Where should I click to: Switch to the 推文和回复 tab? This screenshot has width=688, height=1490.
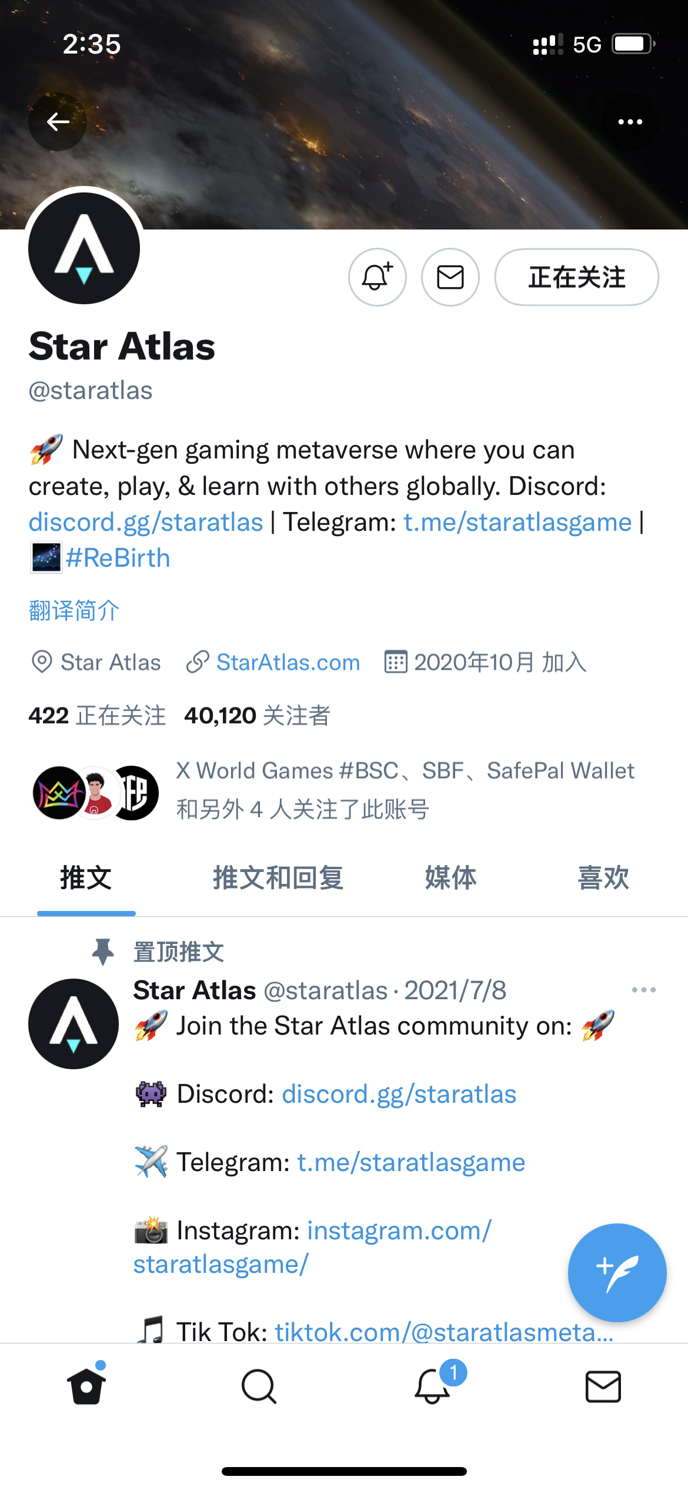point(278,878)
